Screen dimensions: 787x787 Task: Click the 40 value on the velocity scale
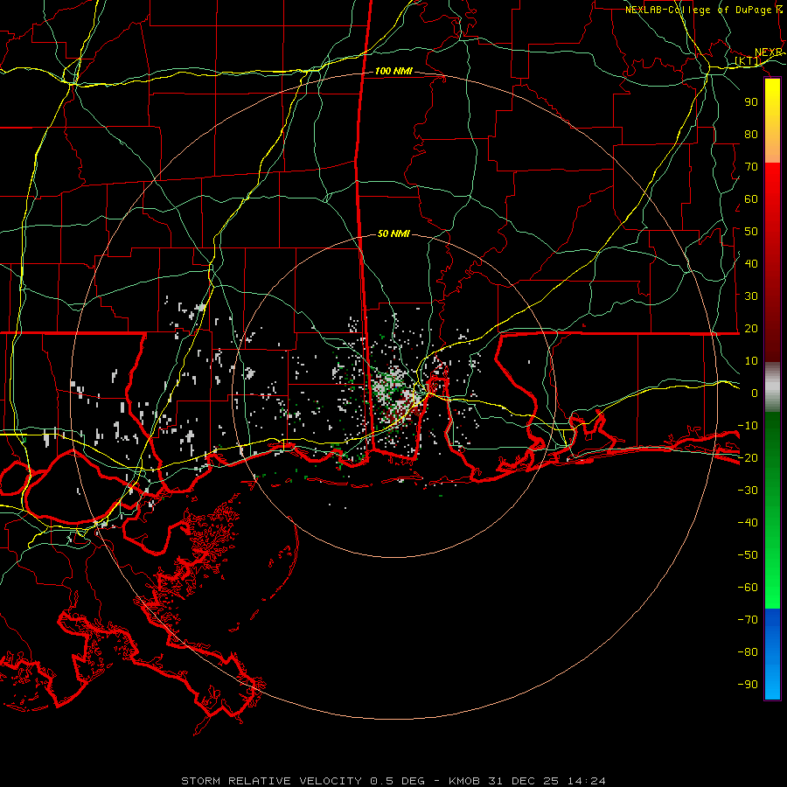[751, 264]
